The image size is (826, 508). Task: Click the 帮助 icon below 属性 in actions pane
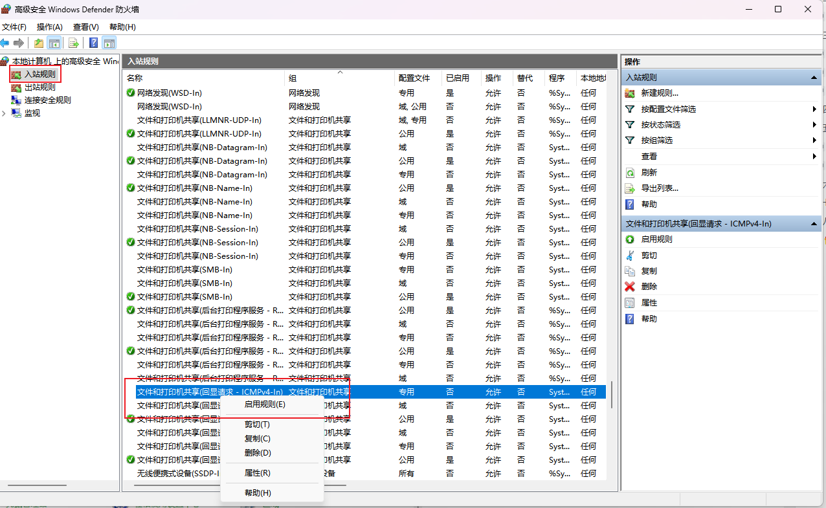coord(630,319)
